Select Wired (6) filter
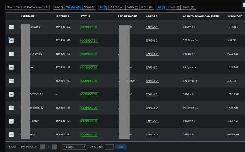The width and height of the screenshot is (245, 152). pos(89,7)
